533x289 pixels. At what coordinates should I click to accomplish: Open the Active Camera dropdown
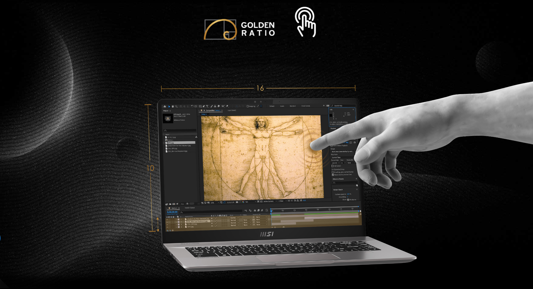270,201
